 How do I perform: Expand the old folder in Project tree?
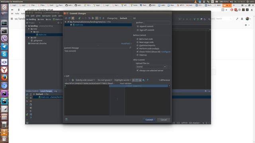tap(29, 38)
